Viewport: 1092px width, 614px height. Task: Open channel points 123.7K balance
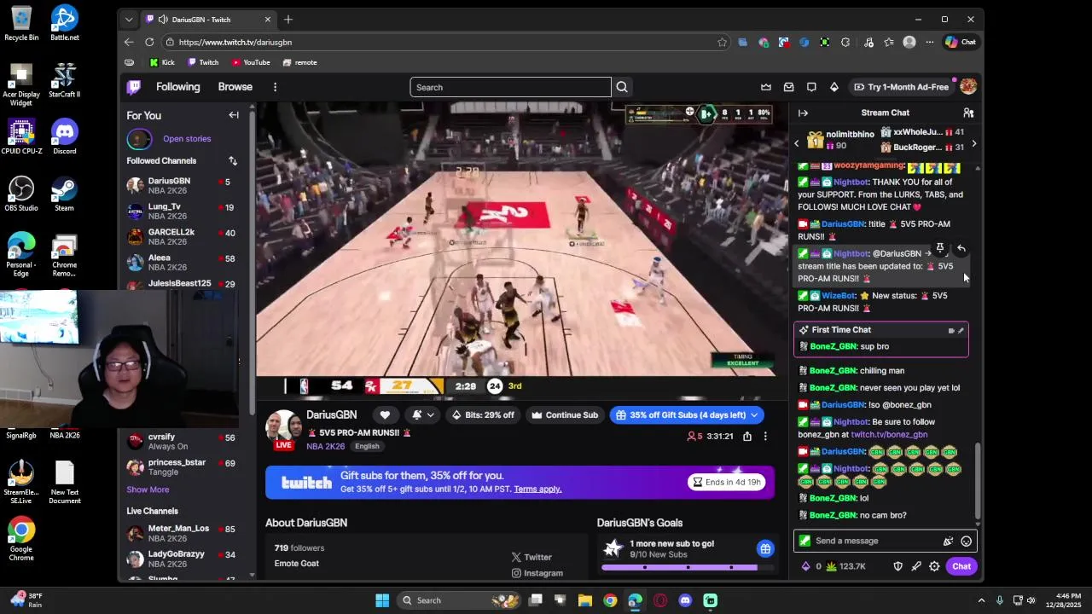[845, 566]
